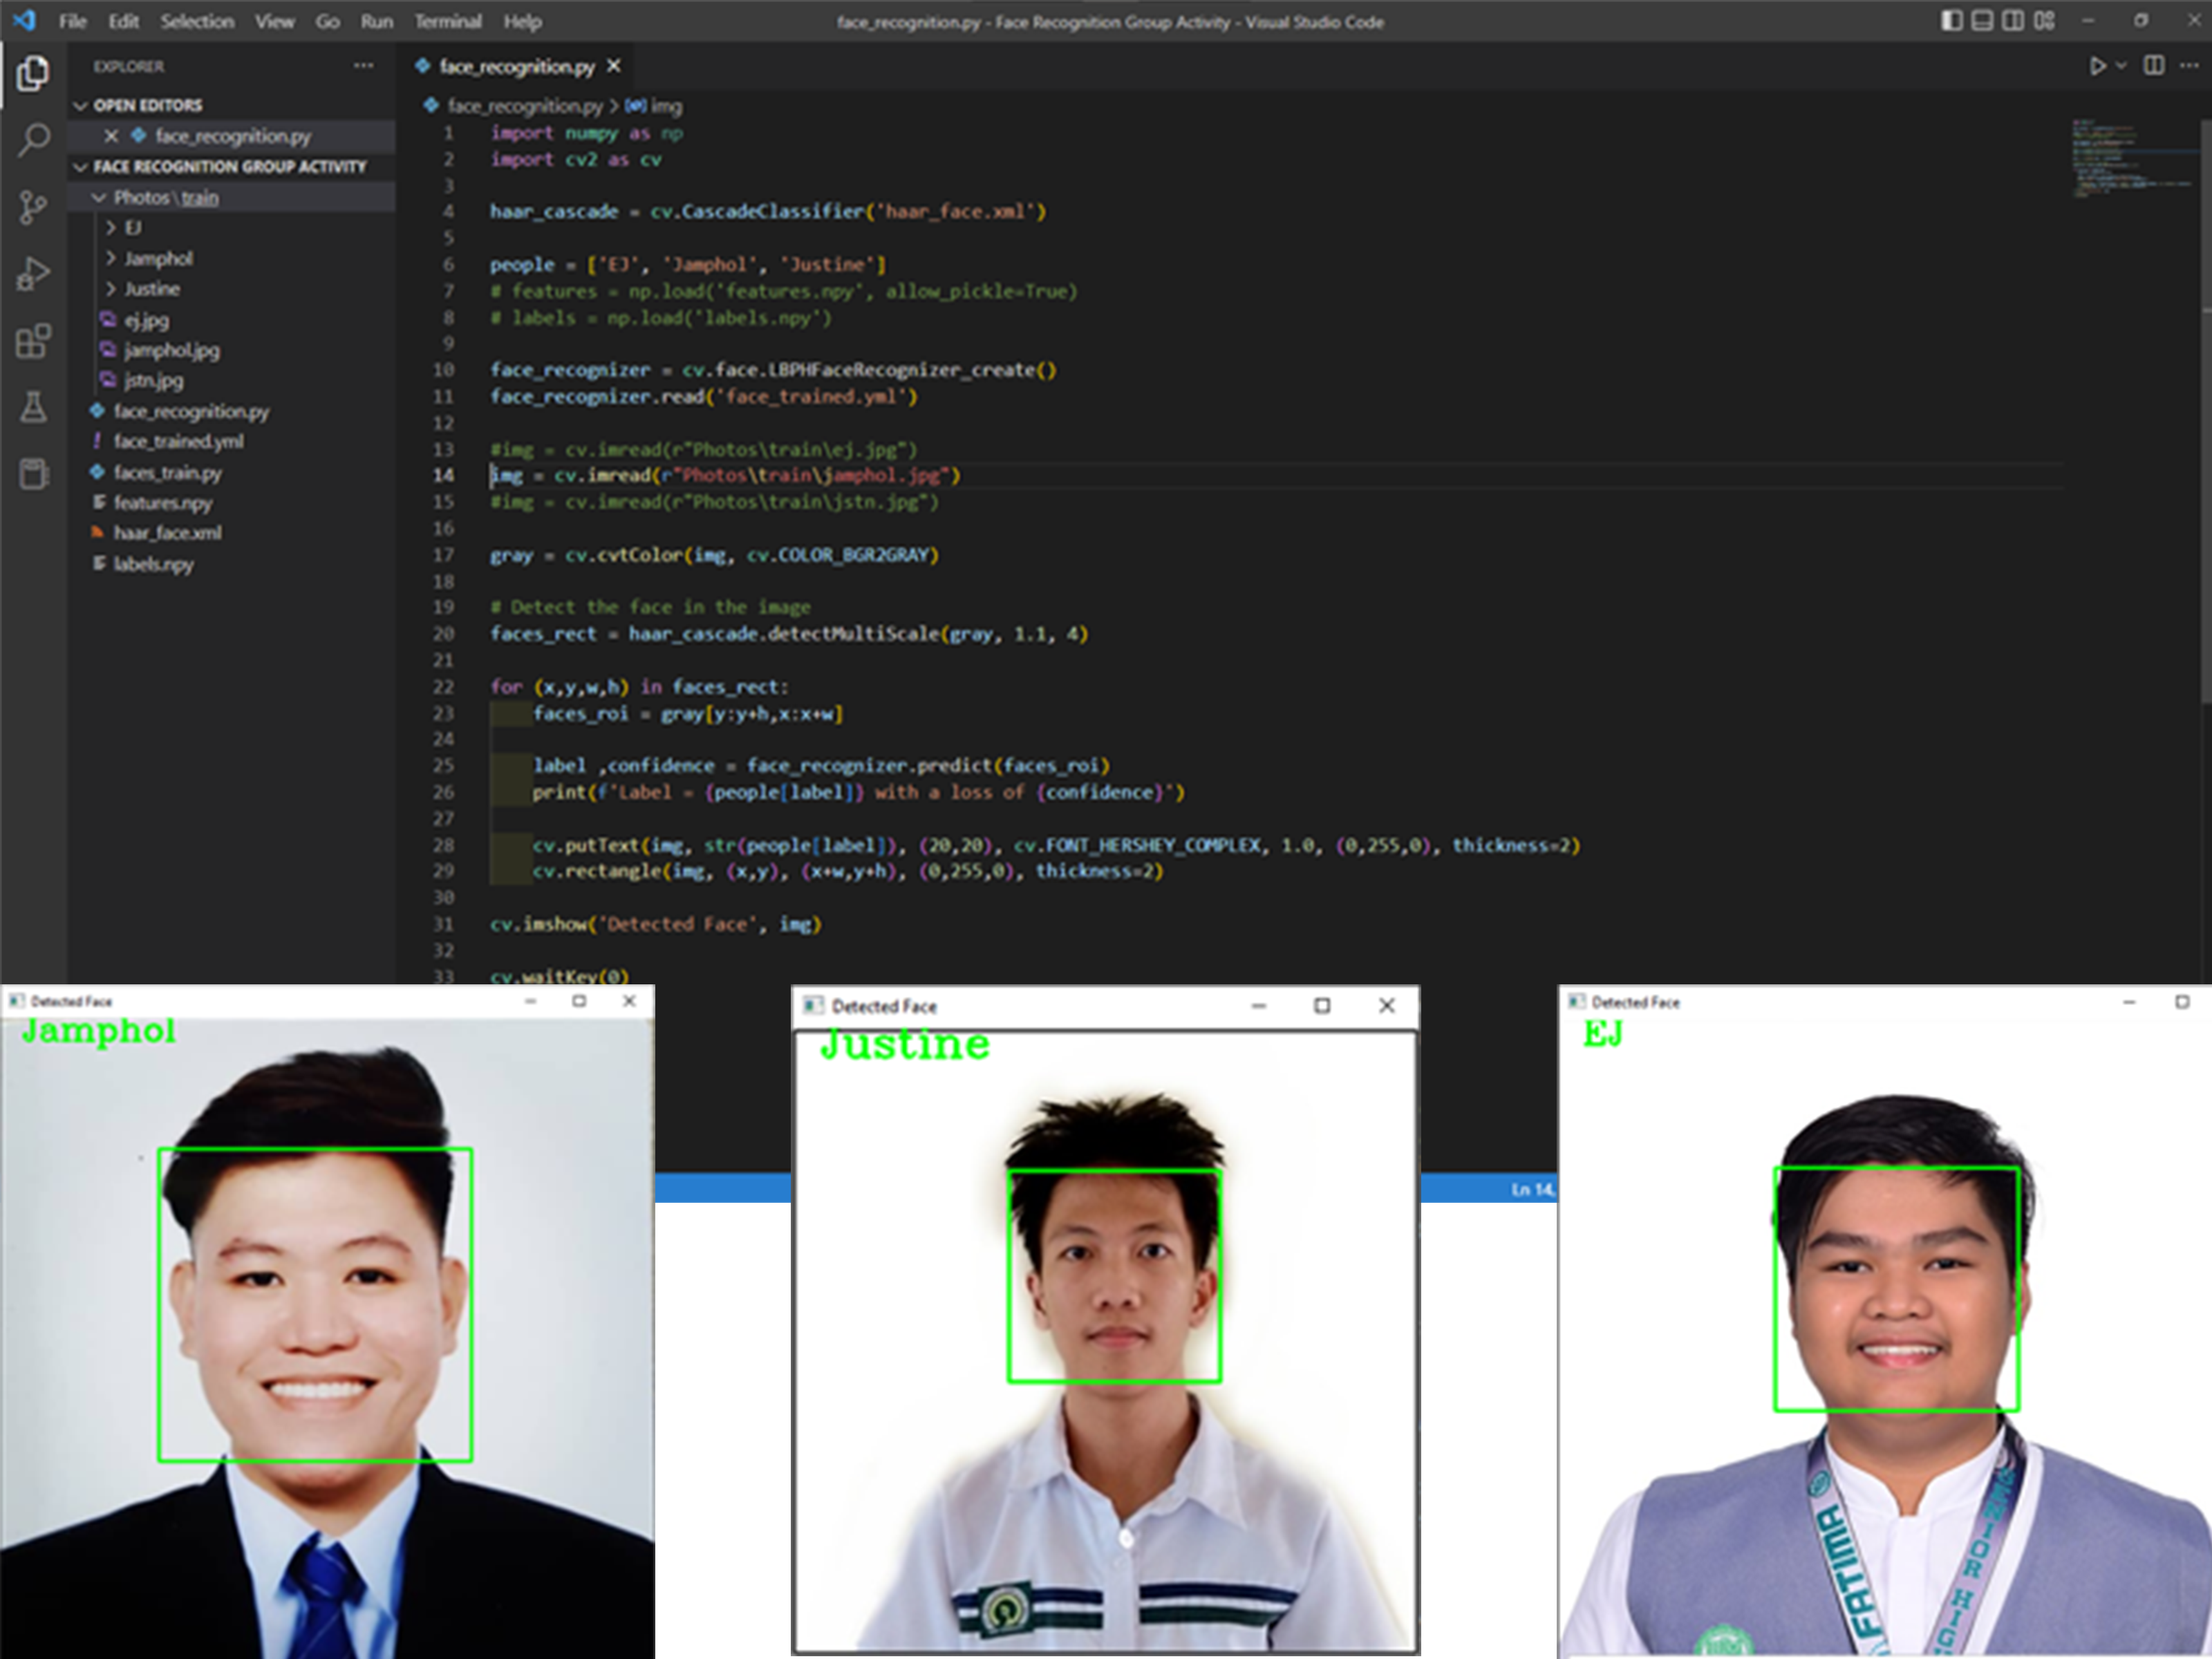Expand the Jamphol folder

point(157,259)
